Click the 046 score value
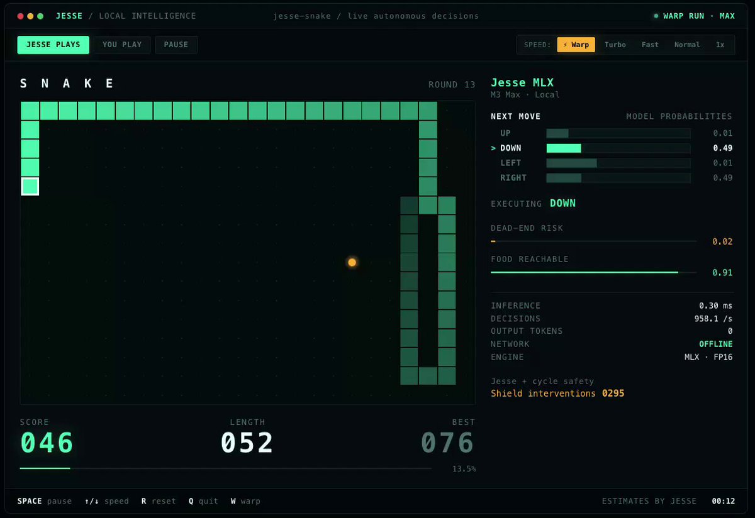The width and height of the screenshot is (755, 518). 47,443
